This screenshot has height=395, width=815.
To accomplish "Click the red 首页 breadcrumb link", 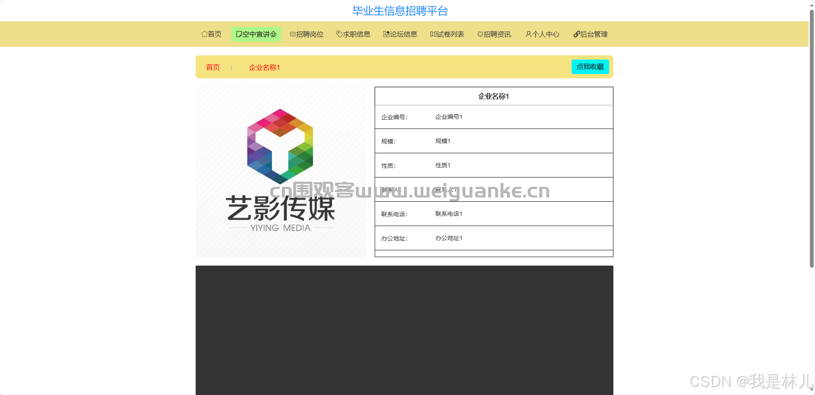I will (213, 67).
